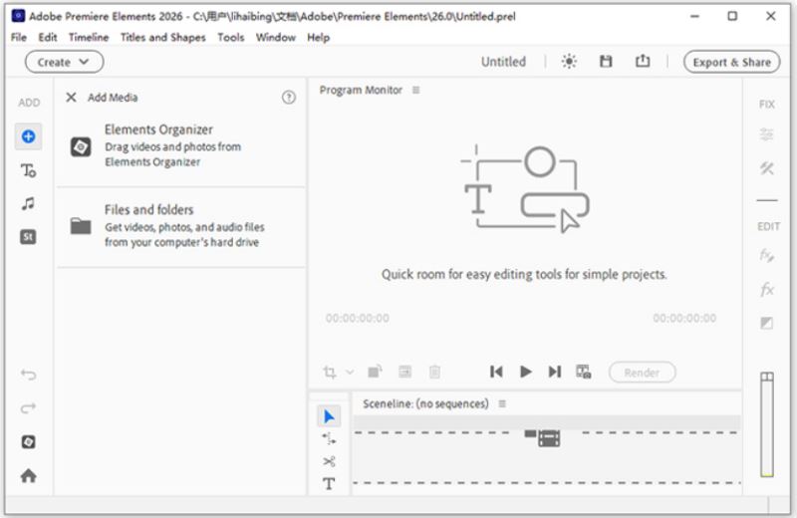Open Elements Organizer icon in bottom sidebar
797x518 pixels.
coord(29,441)
